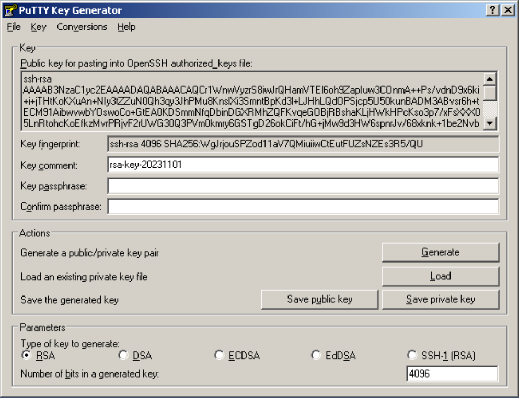Open the Key menu
Viewport: 519px width, 398px height.
tap(38, 27)
